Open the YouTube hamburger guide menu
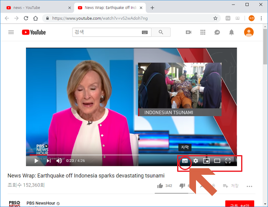The height and width of the screenshot is (207, 268). point(11,32)
